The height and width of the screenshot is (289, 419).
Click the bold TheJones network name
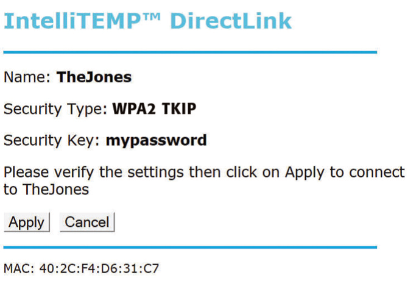94,77
